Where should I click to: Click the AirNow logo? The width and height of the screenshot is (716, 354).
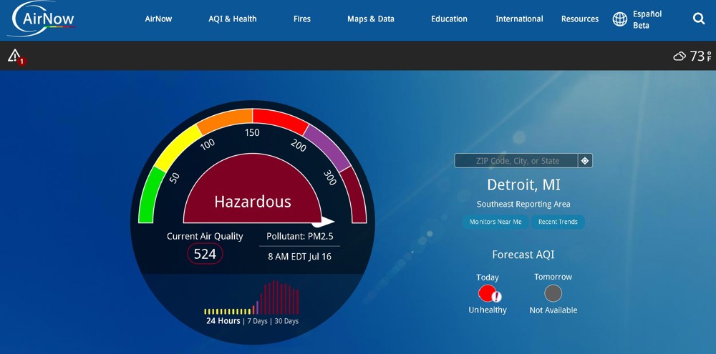[x=42, y=19]
